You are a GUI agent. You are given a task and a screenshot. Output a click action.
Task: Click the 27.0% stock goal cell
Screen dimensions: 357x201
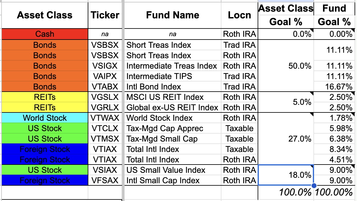(286, 139)
